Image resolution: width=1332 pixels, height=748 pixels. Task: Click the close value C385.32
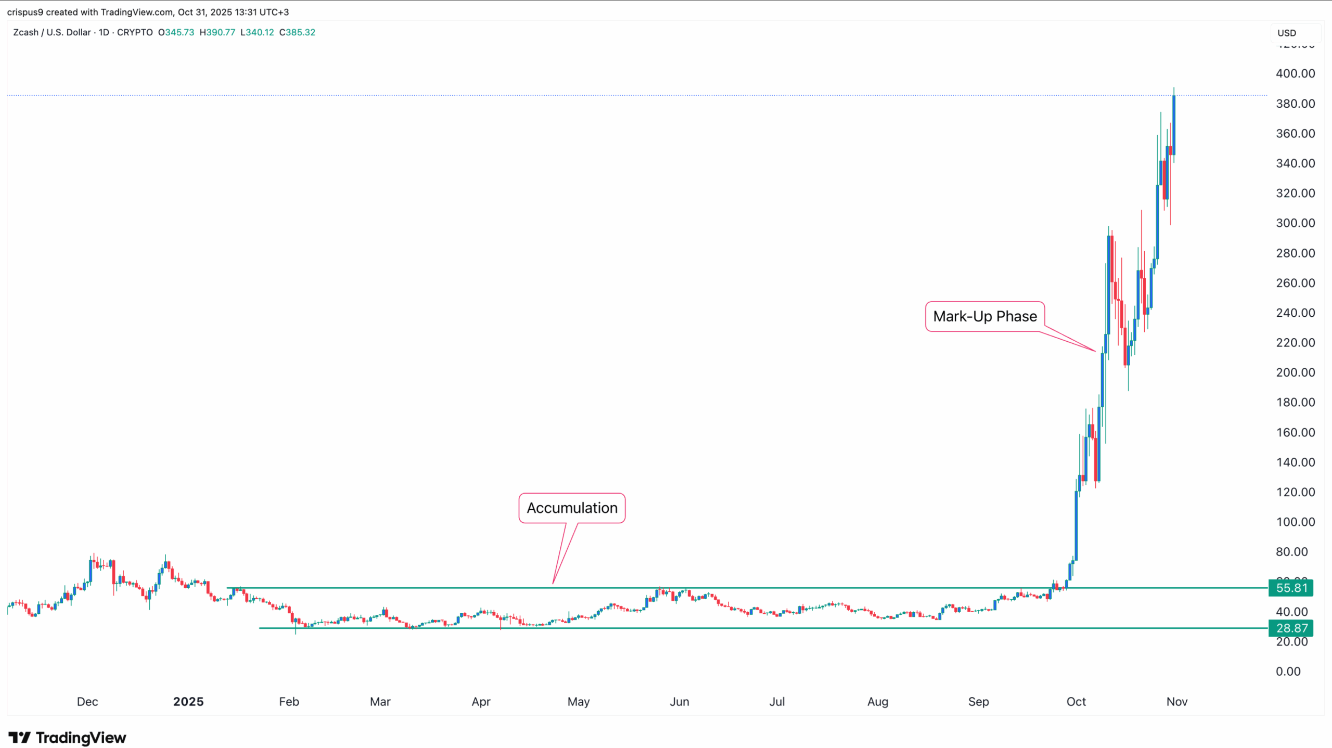pyautogui.click(x=297, y=32)
